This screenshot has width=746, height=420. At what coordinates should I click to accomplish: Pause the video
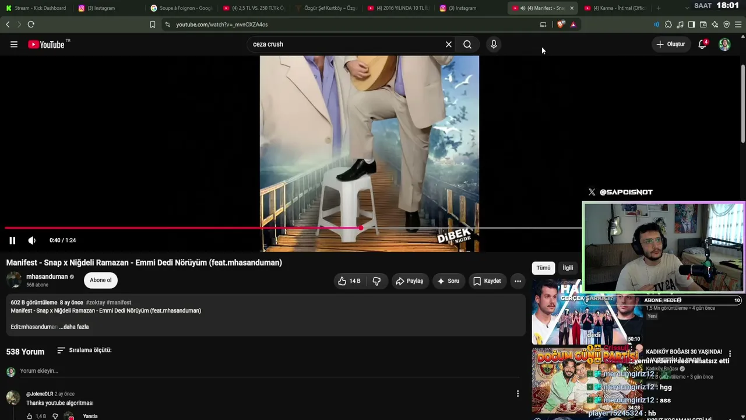pyautogui.click(x=12, y=240)
